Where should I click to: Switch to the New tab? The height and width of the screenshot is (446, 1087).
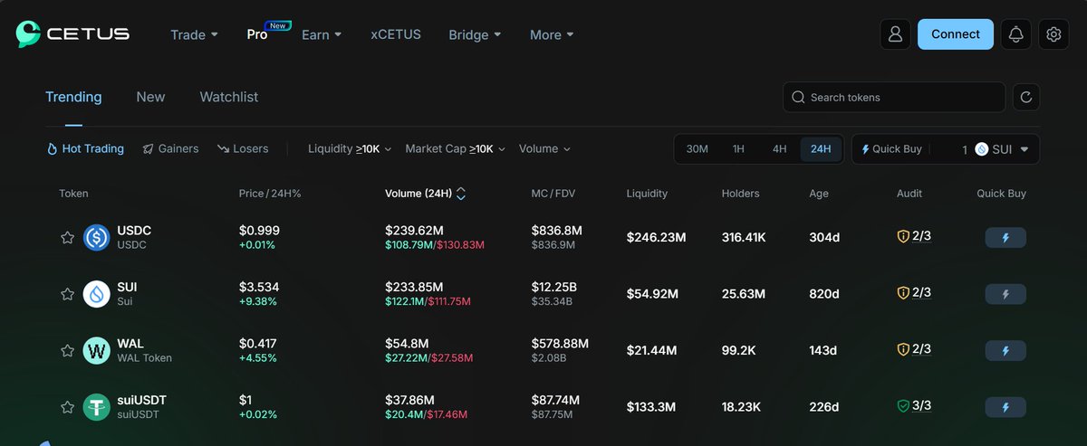tap(150, 97)
